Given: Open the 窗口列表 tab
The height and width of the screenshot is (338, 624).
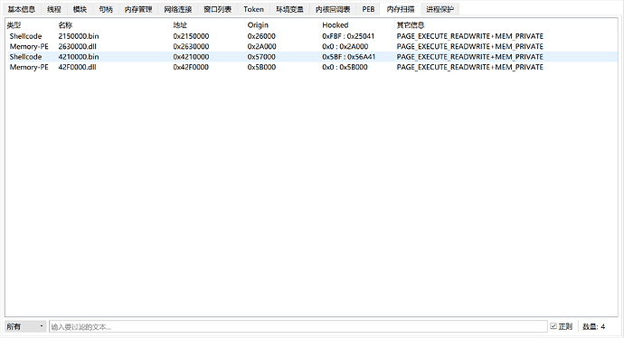Looking at the screenshot, I should tap(217, 9).
